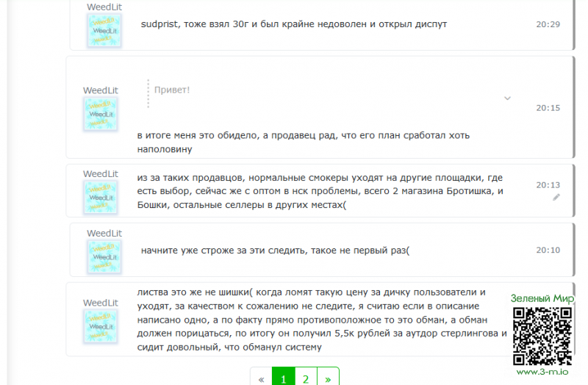This screenshot has width=588, height=385.
Task: Expand the quoted "Привет!" message chevron
Action: pos(507,98)
